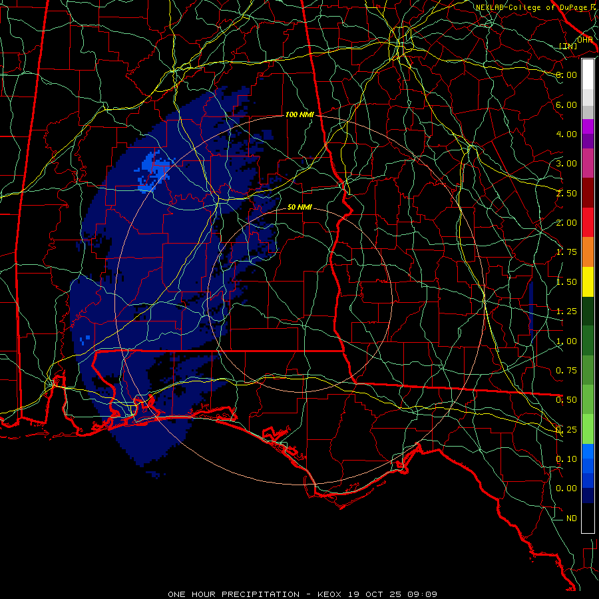The image size is (599, 599).
Task: Click the 19 OCT 25 date in caption
Action: [374, 594]
